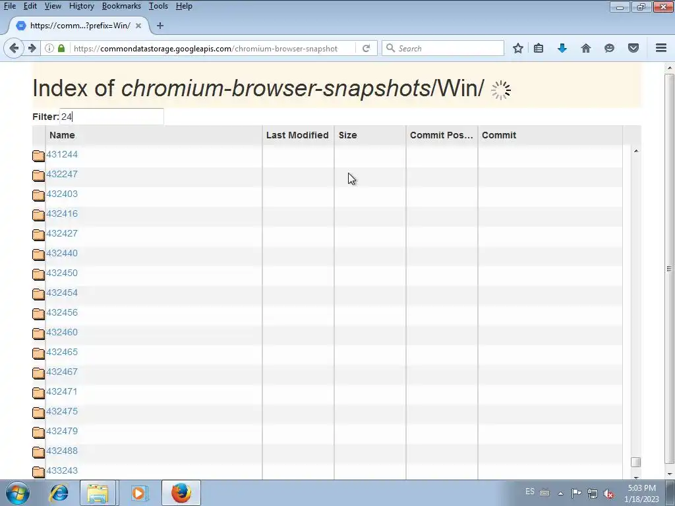Open the Downloads arrow panel
The width and height of the screenshot is (675, 506).
click(562, 48)
